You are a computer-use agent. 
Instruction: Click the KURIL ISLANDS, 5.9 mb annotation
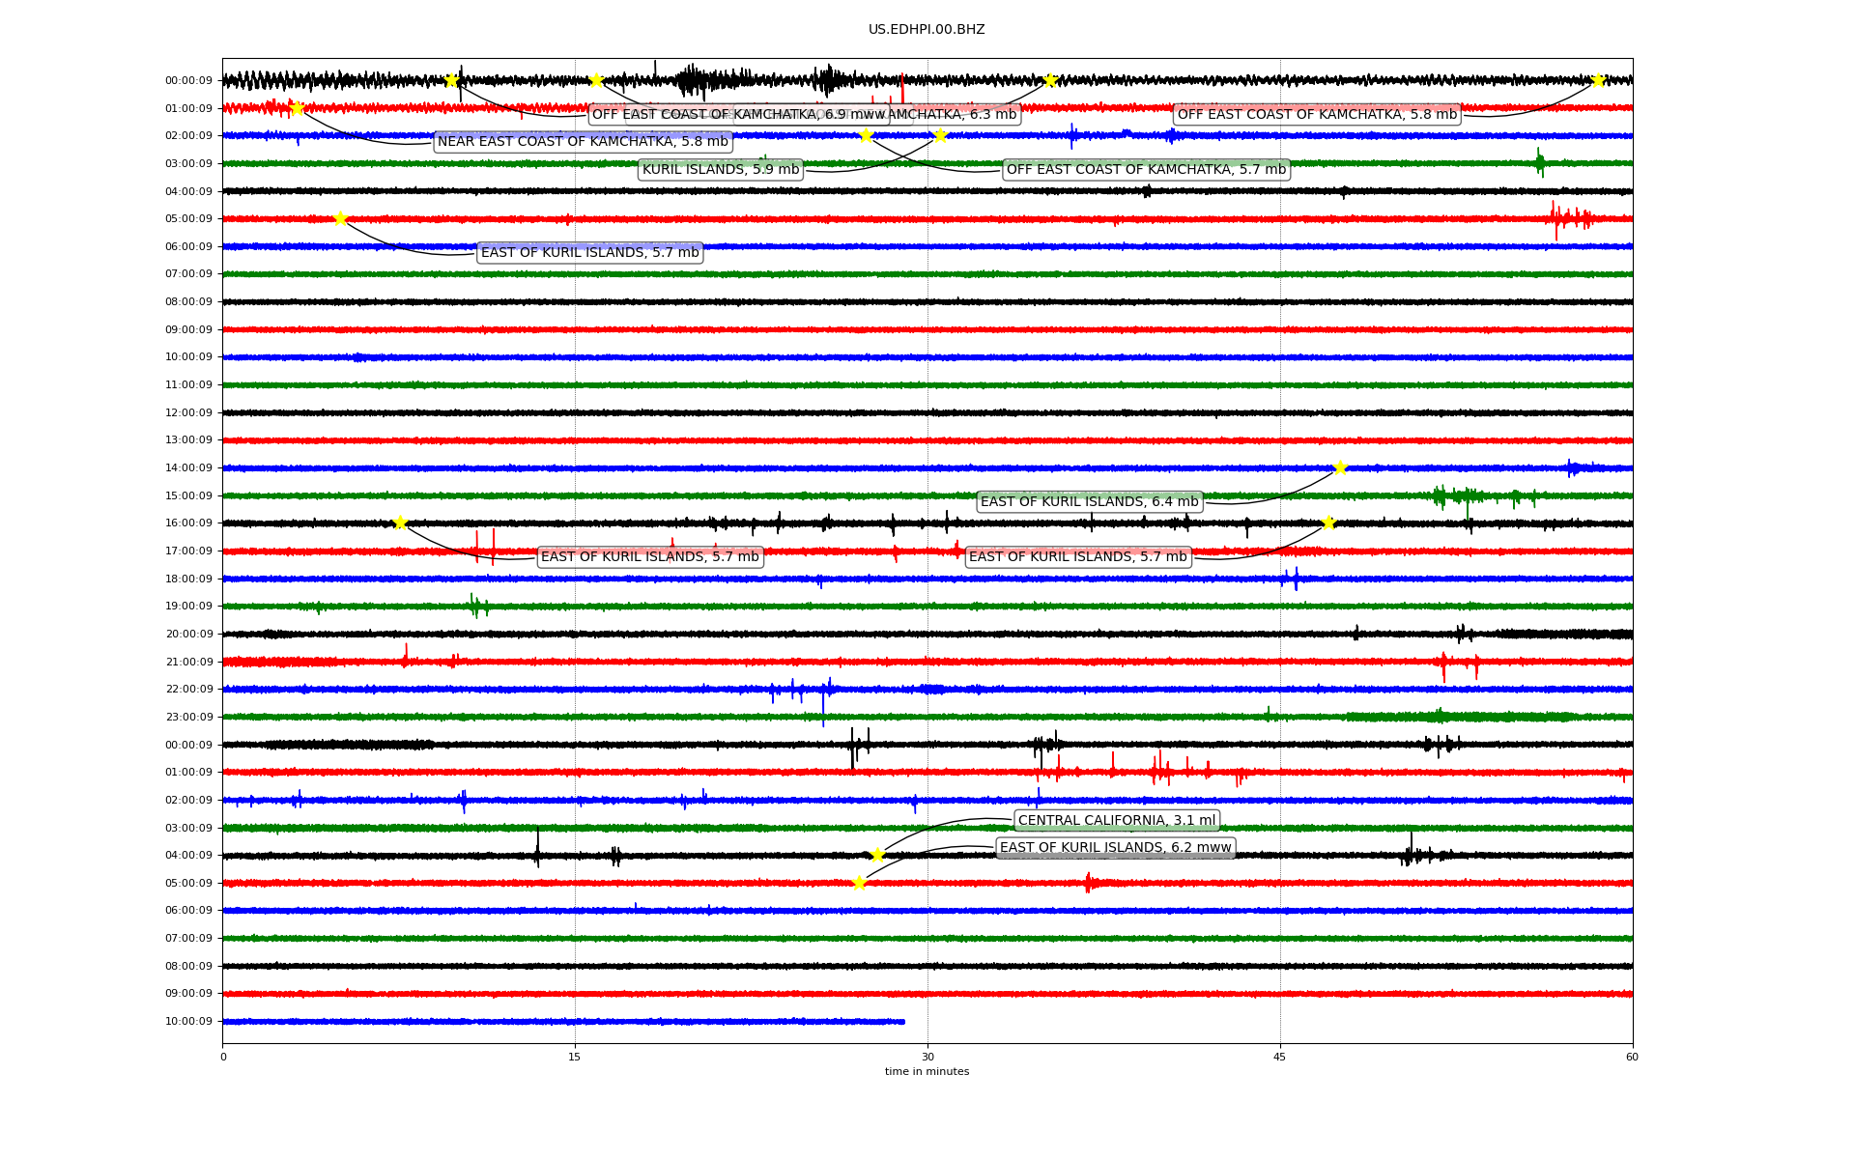tap(721, 170)
